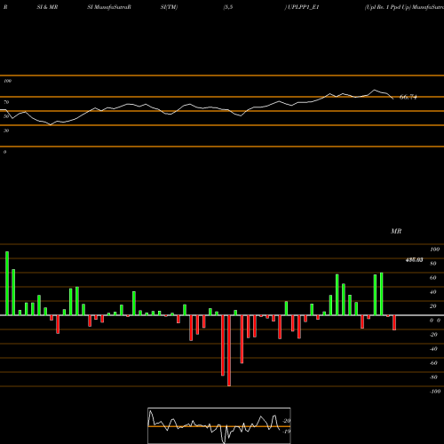
Task: Click the MR panel title label
Action: (x=396, y=231)
